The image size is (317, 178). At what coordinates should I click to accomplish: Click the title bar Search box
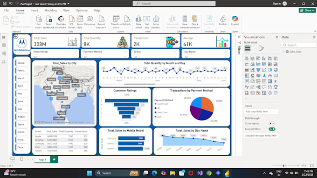pyautogui.click(x=174, y=3)
